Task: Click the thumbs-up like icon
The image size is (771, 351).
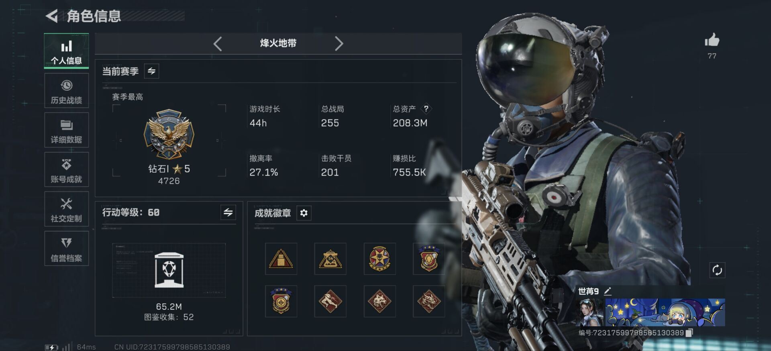Action: (x=712, y=40)
